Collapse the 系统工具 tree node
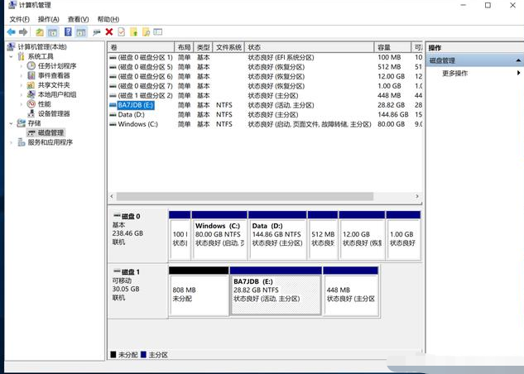Image resolution: width=524 pixels, height=374 pixels. click(x=11, y=56)
